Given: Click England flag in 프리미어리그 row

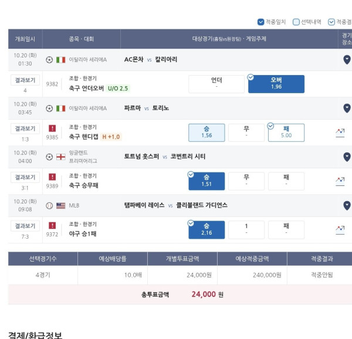Looking at the screenshot, I should point(60,157).
